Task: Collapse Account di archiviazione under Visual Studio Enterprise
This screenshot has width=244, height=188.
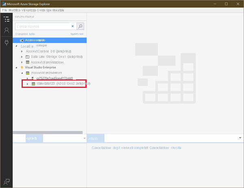Action: point(22,73)
